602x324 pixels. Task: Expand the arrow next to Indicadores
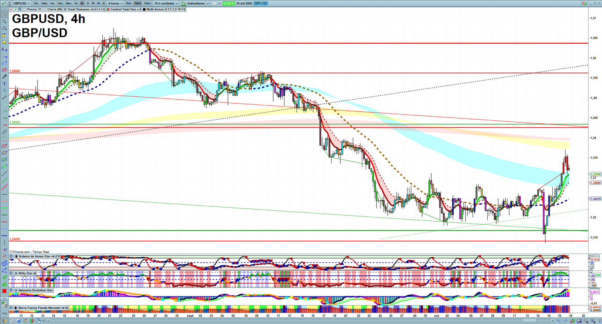(x=208, y=3)
